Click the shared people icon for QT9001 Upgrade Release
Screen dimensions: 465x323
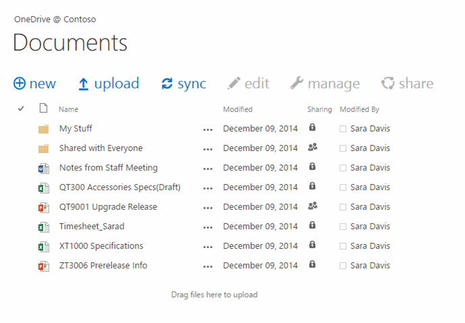(x=312, y=206)
